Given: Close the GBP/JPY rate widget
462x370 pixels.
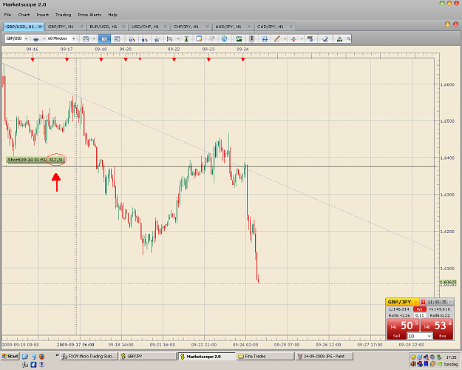Looking at the screenshot, I should coord(450,302).
